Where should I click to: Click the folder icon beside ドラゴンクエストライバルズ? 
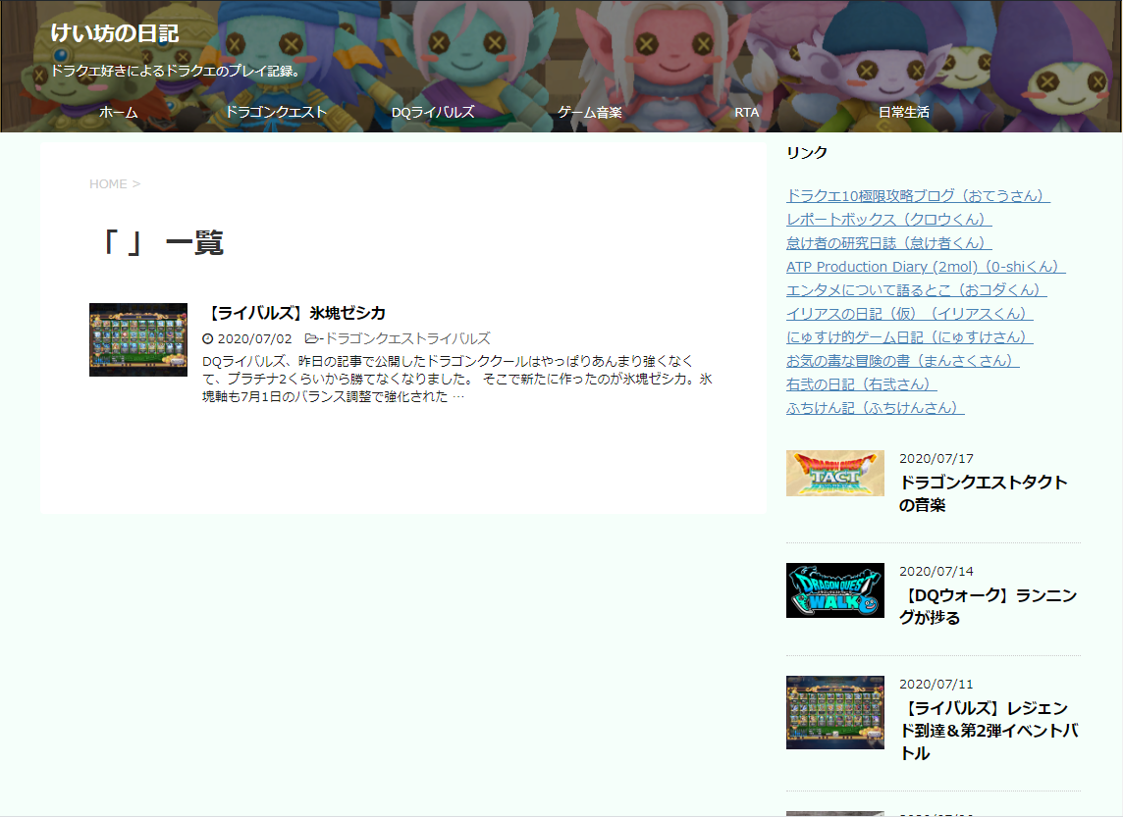(311, 338)
